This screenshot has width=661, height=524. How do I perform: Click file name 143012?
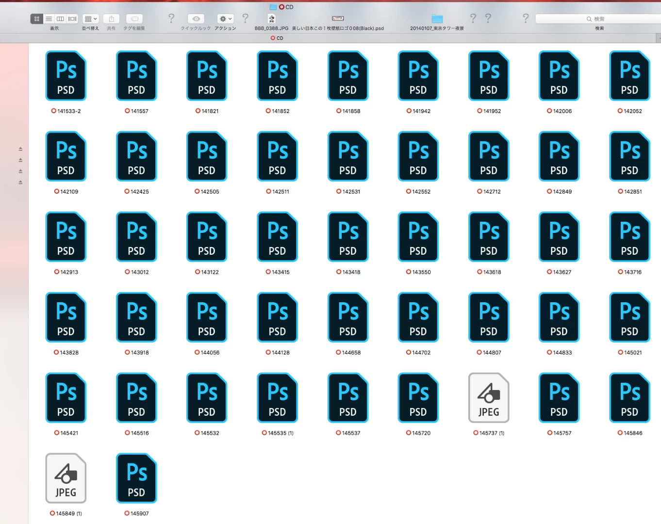pyautogui.click(x=140, y=272)
